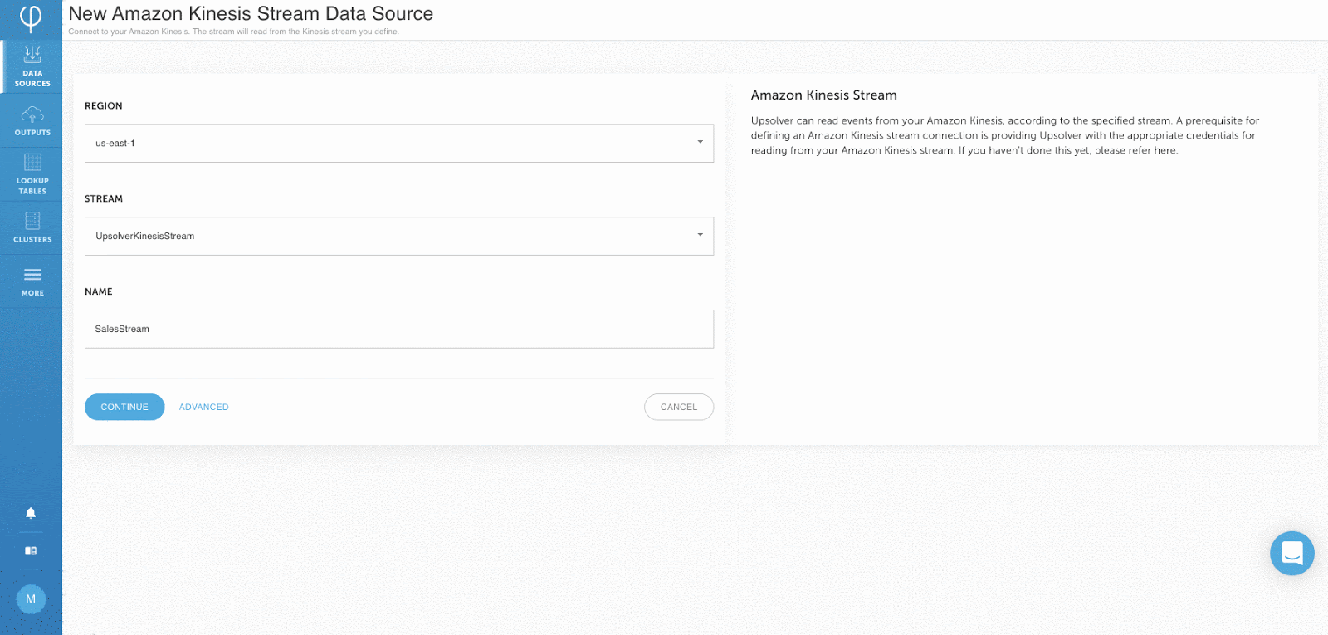Click the REGION label

pyautogui.click(x=104, y=106)
